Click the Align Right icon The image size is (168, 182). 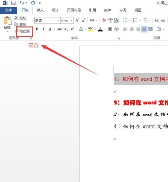(138, 29)
